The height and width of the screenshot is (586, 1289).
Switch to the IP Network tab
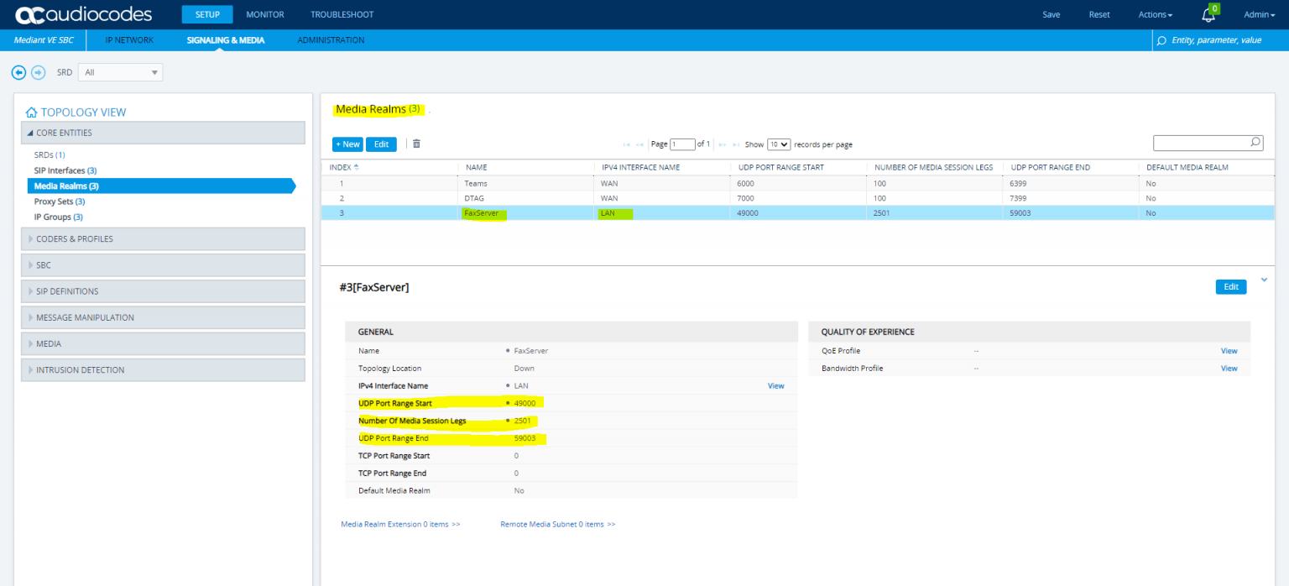click(129, 40)
